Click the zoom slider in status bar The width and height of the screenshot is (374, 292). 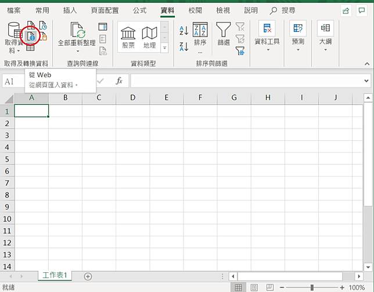[x=311, y=287]
